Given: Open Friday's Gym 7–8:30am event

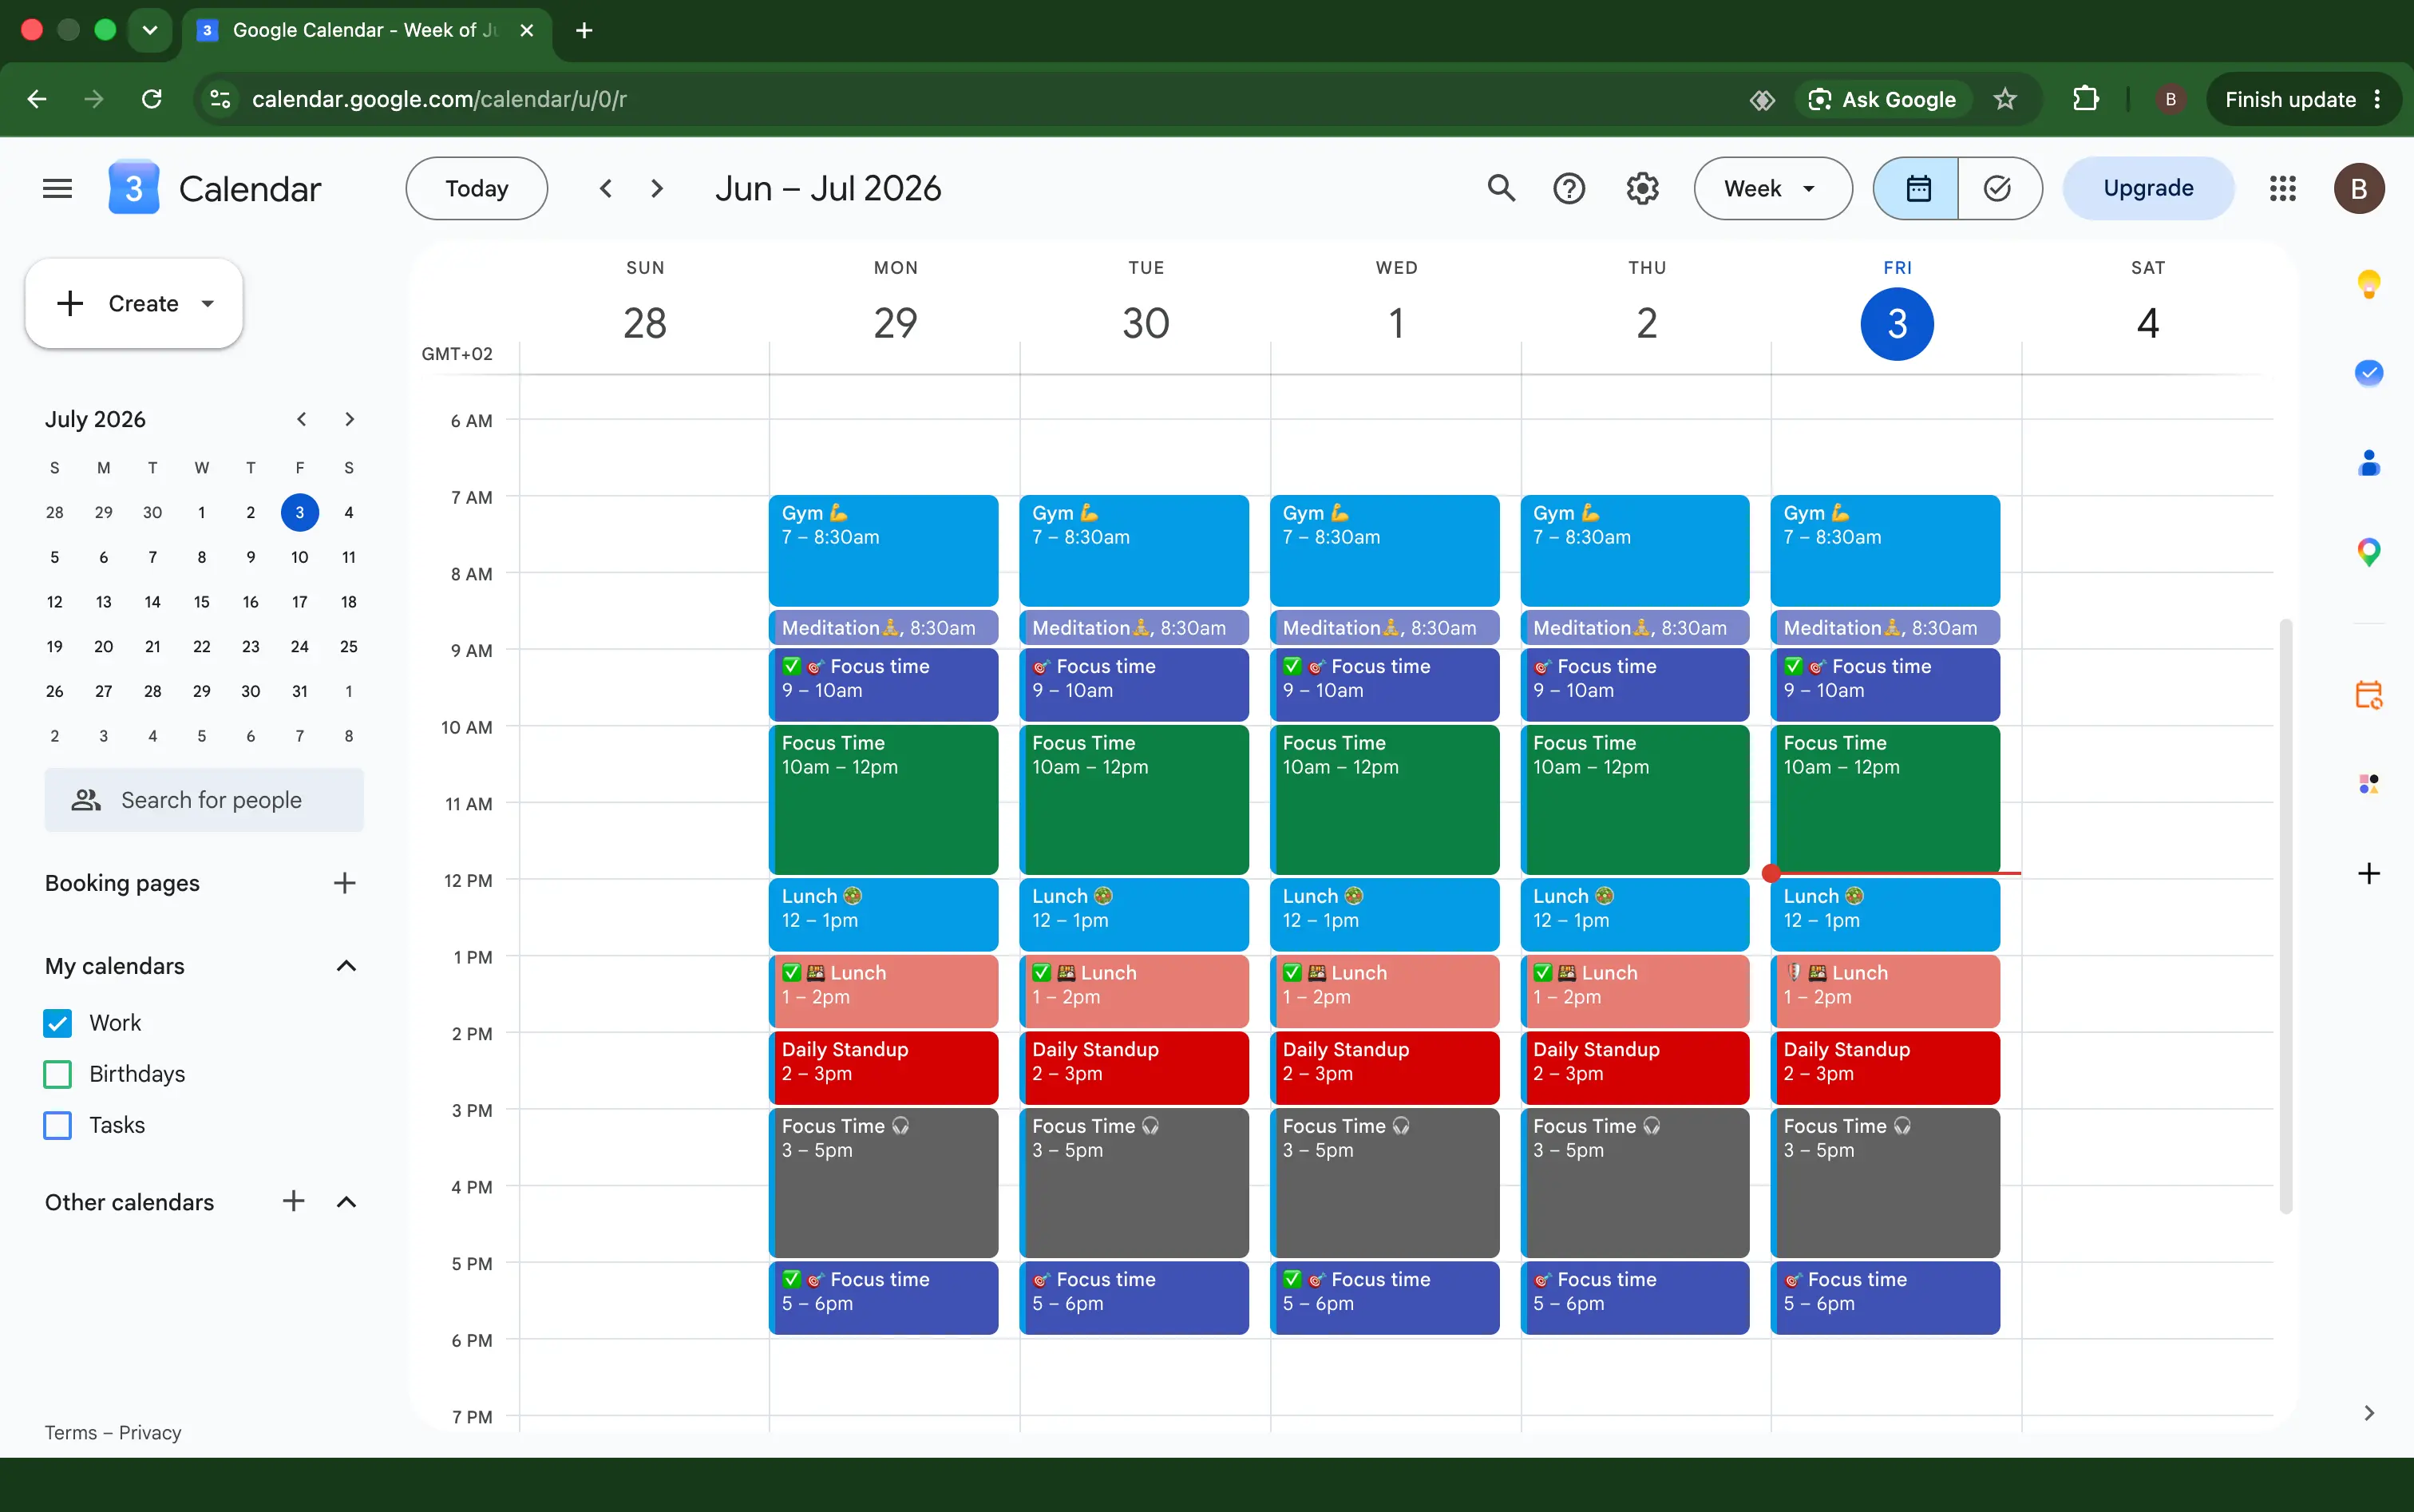Looking at the screenshot, I should coord(1885,549).
